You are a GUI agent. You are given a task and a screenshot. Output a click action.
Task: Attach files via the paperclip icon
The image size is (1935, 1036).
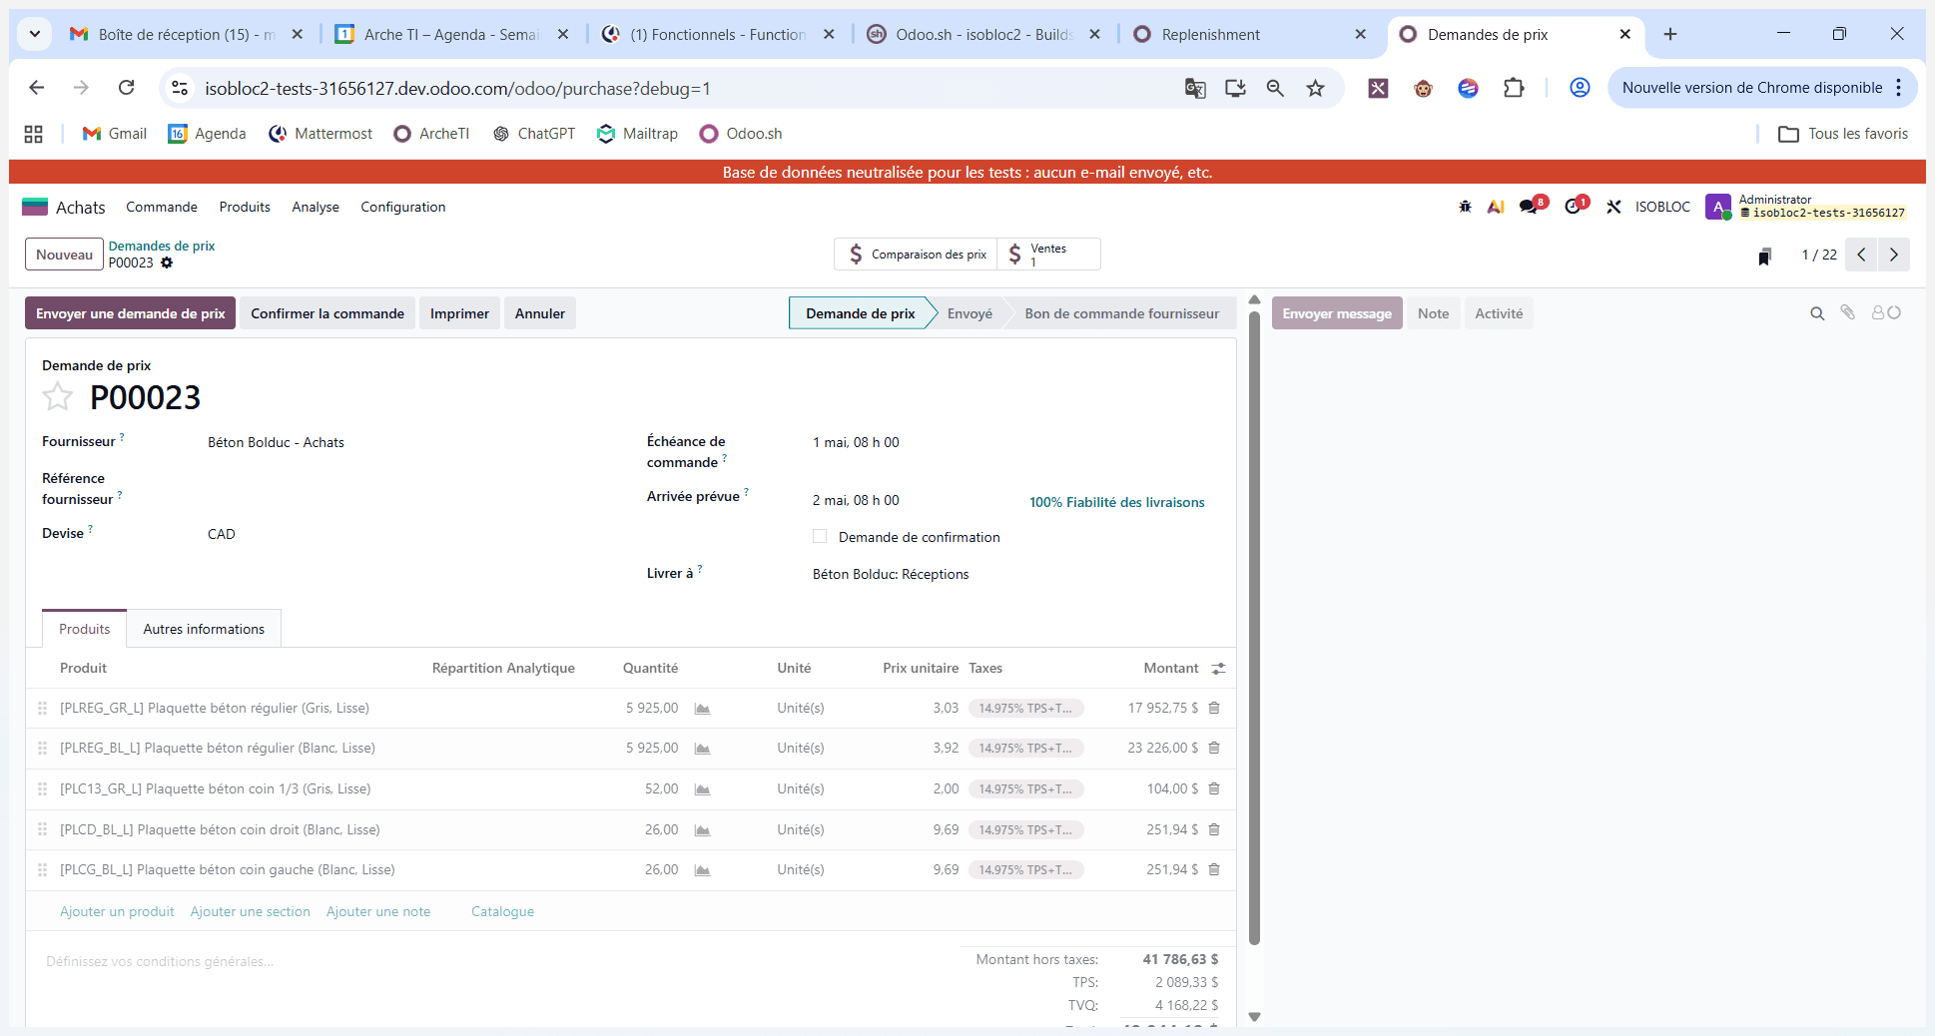[1848, 312]
